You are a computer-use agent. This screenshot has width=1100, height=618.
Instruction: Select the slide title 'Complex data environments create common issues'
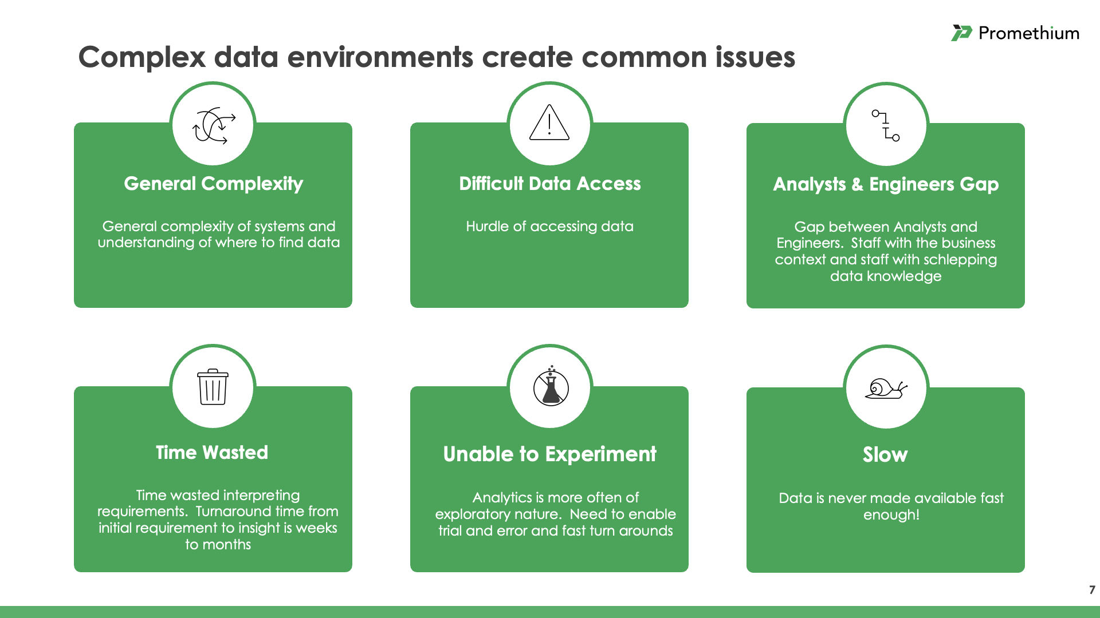tap(437, 57)
